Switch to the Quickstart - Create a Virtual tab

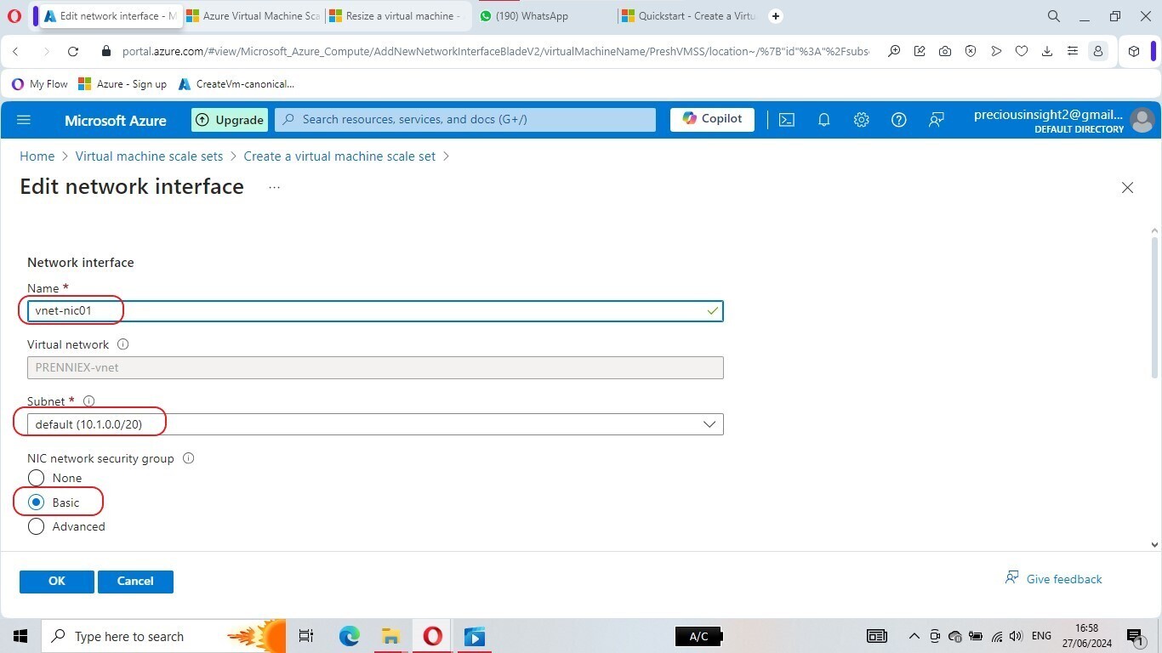[x=688, y=16]
